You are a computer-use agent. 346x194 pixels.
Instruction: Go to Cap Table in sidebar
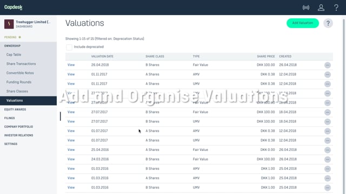pyautogui.click(x=14, y=54)
